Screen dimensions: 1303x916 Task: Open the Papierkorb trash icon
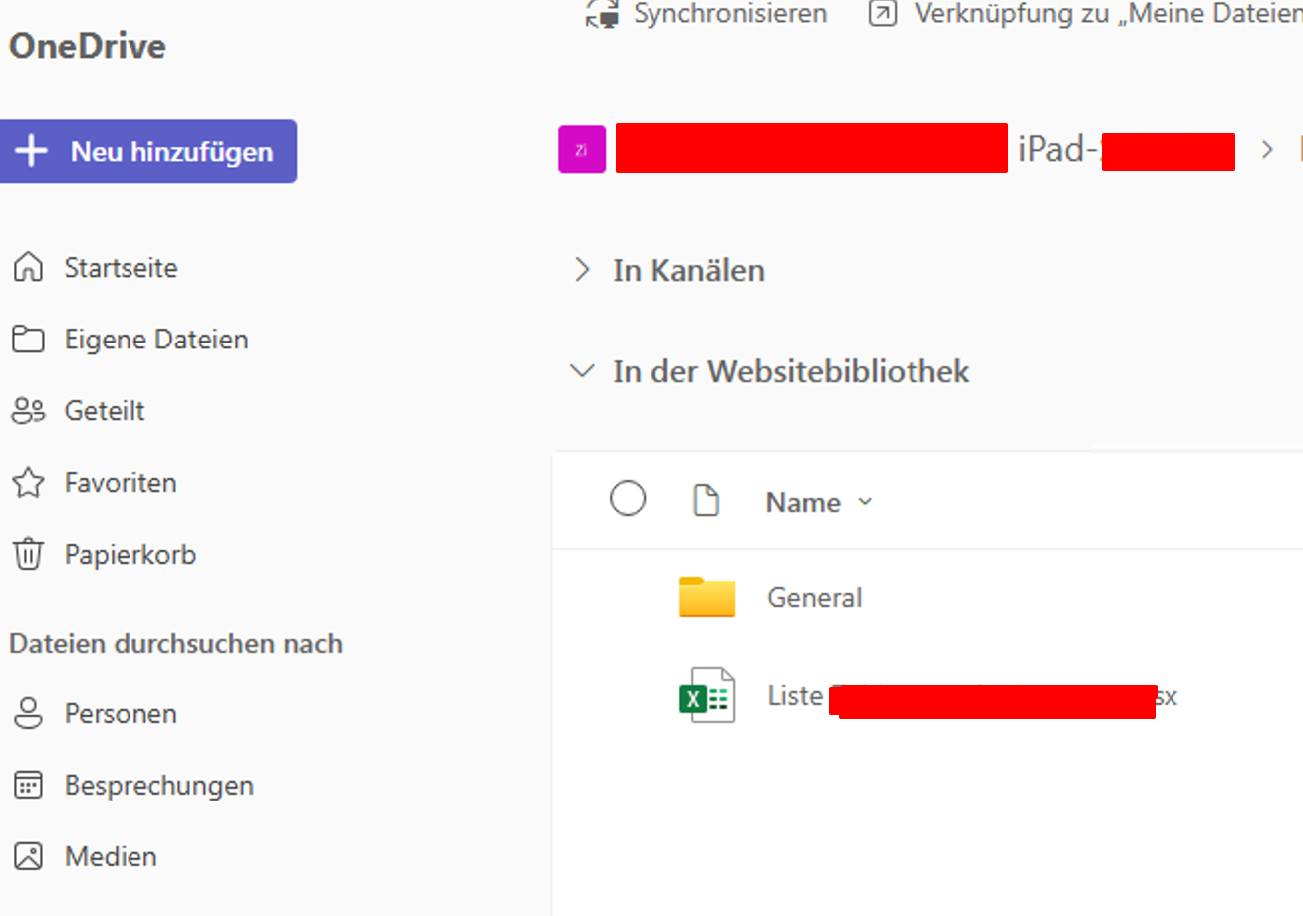pos(28,555)
